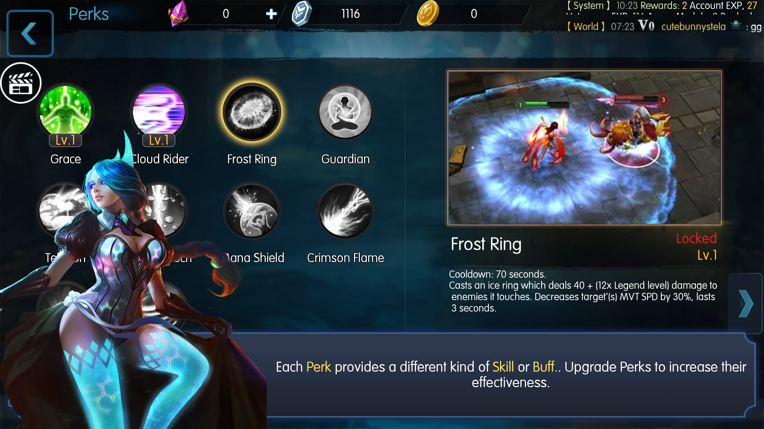764x429 pixels.
Task: Choose the Frost Ring perk icon
Action: 252,112
